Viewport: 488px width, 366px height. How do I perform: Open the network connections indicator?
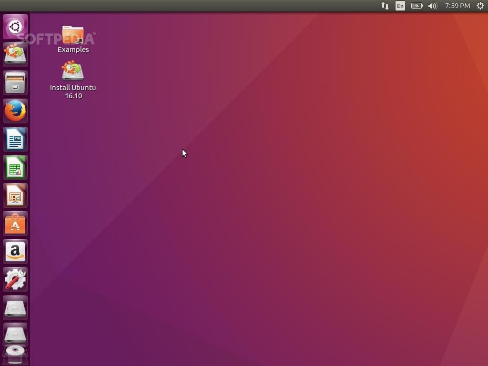[385, 6]
